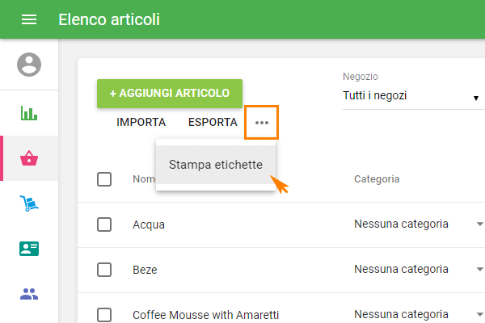Click the Importa button
485x323 pixels.
pos(141,123)
